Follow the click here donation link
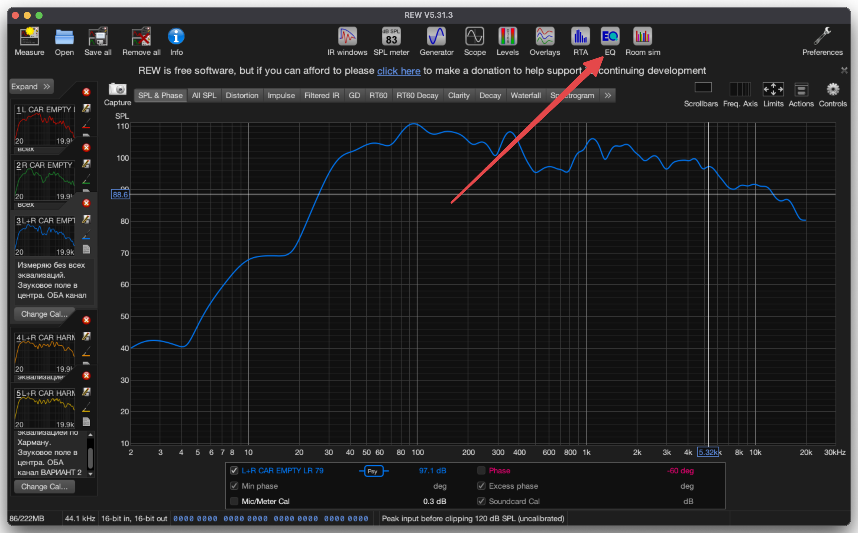This screenshot has width=858, height=533. pyautogui.click(x=399, y=71)
